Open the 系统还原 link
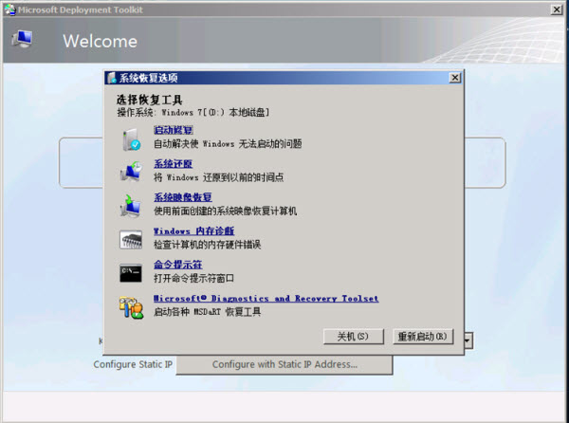Viewport: 569px width, 423px height. (x=173, y=164)
